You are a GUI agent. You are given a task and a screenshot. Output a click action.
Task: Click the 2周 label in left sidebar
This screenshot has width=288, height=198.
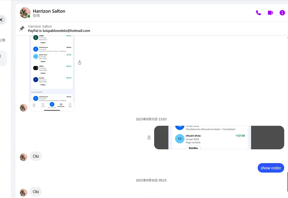point(2,40)
